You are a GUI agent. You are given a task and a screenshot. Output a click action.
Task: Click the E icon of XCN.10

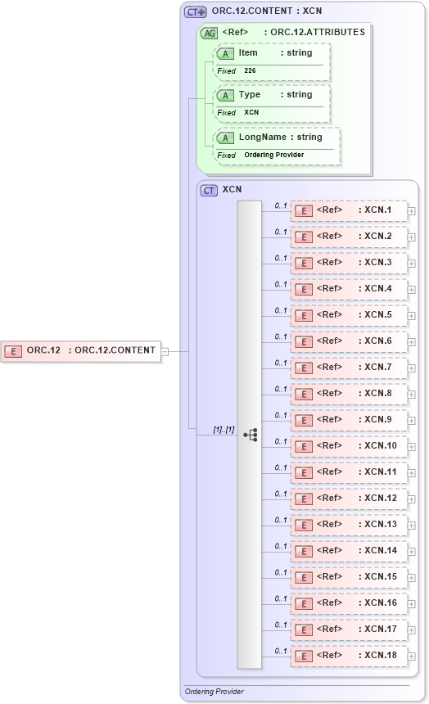tap(304, 447)
